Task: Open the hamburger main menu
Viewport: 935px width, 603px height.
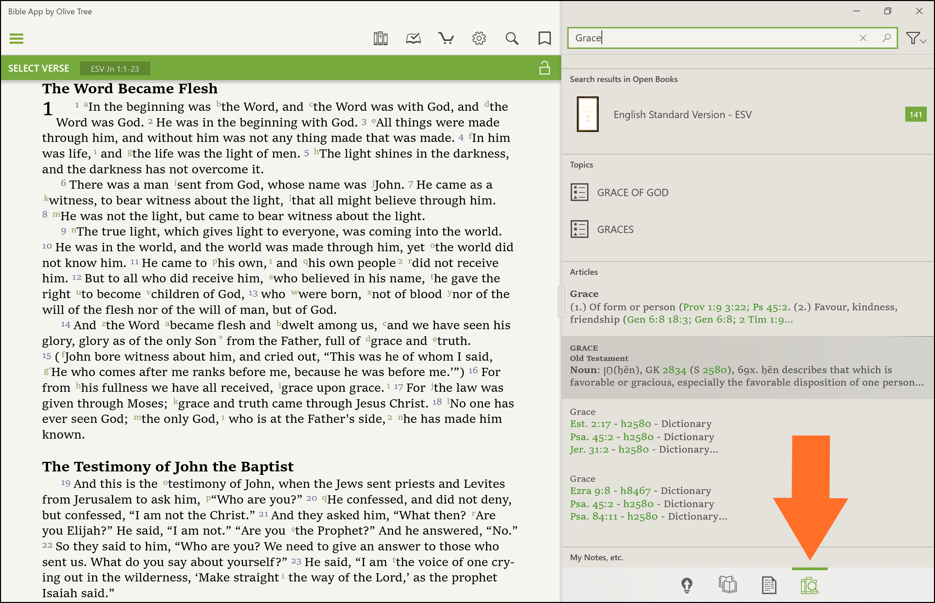Action: (16, 38)
